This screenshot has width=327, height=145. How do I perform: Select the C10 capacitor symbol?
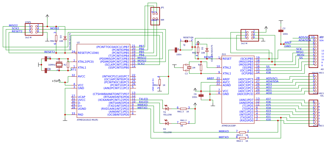click(46, 59)
